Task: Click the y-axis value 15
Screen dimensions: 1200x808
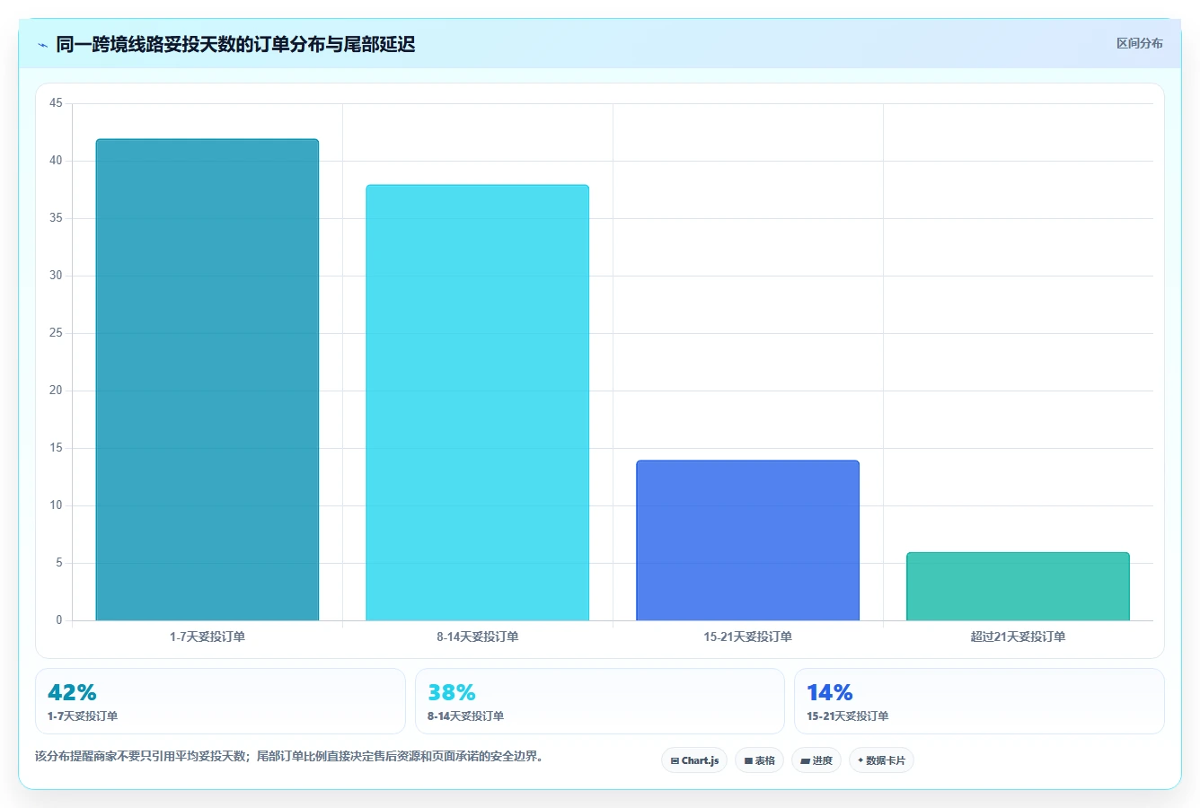Action: point(56,448)
